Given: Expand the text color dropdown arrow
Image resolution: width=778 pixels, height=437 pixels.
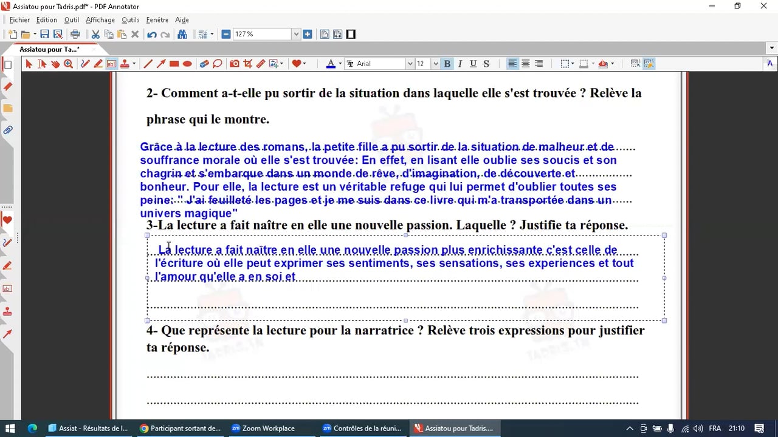Looking at the screenshot, I should (340, 64).
